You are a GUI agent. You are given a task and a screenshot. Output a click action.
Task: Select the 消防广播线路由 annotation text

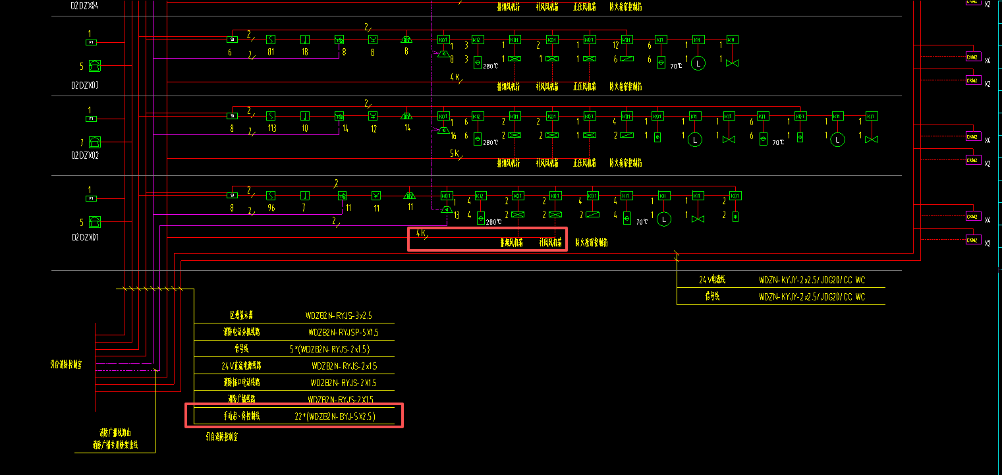click(115, 433)
